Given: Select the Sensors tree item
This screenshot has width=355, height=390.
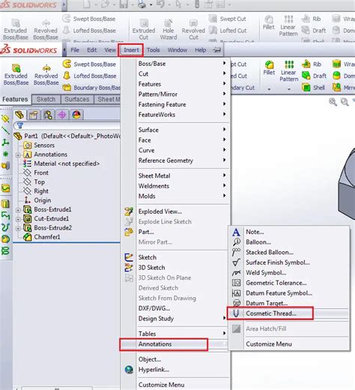Looking at the screenshot, I should [x=39, y=145].
